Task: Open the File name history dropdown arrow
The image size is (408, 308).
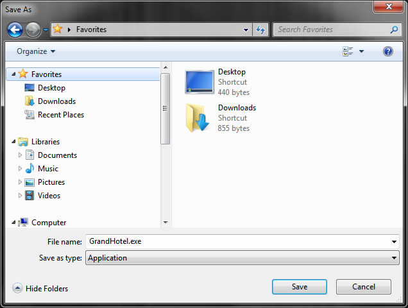Action: [x=394, y=242]
